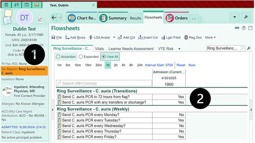Select the Accordion radio button
The image size is (255, 143).
(x=58, y=57)
